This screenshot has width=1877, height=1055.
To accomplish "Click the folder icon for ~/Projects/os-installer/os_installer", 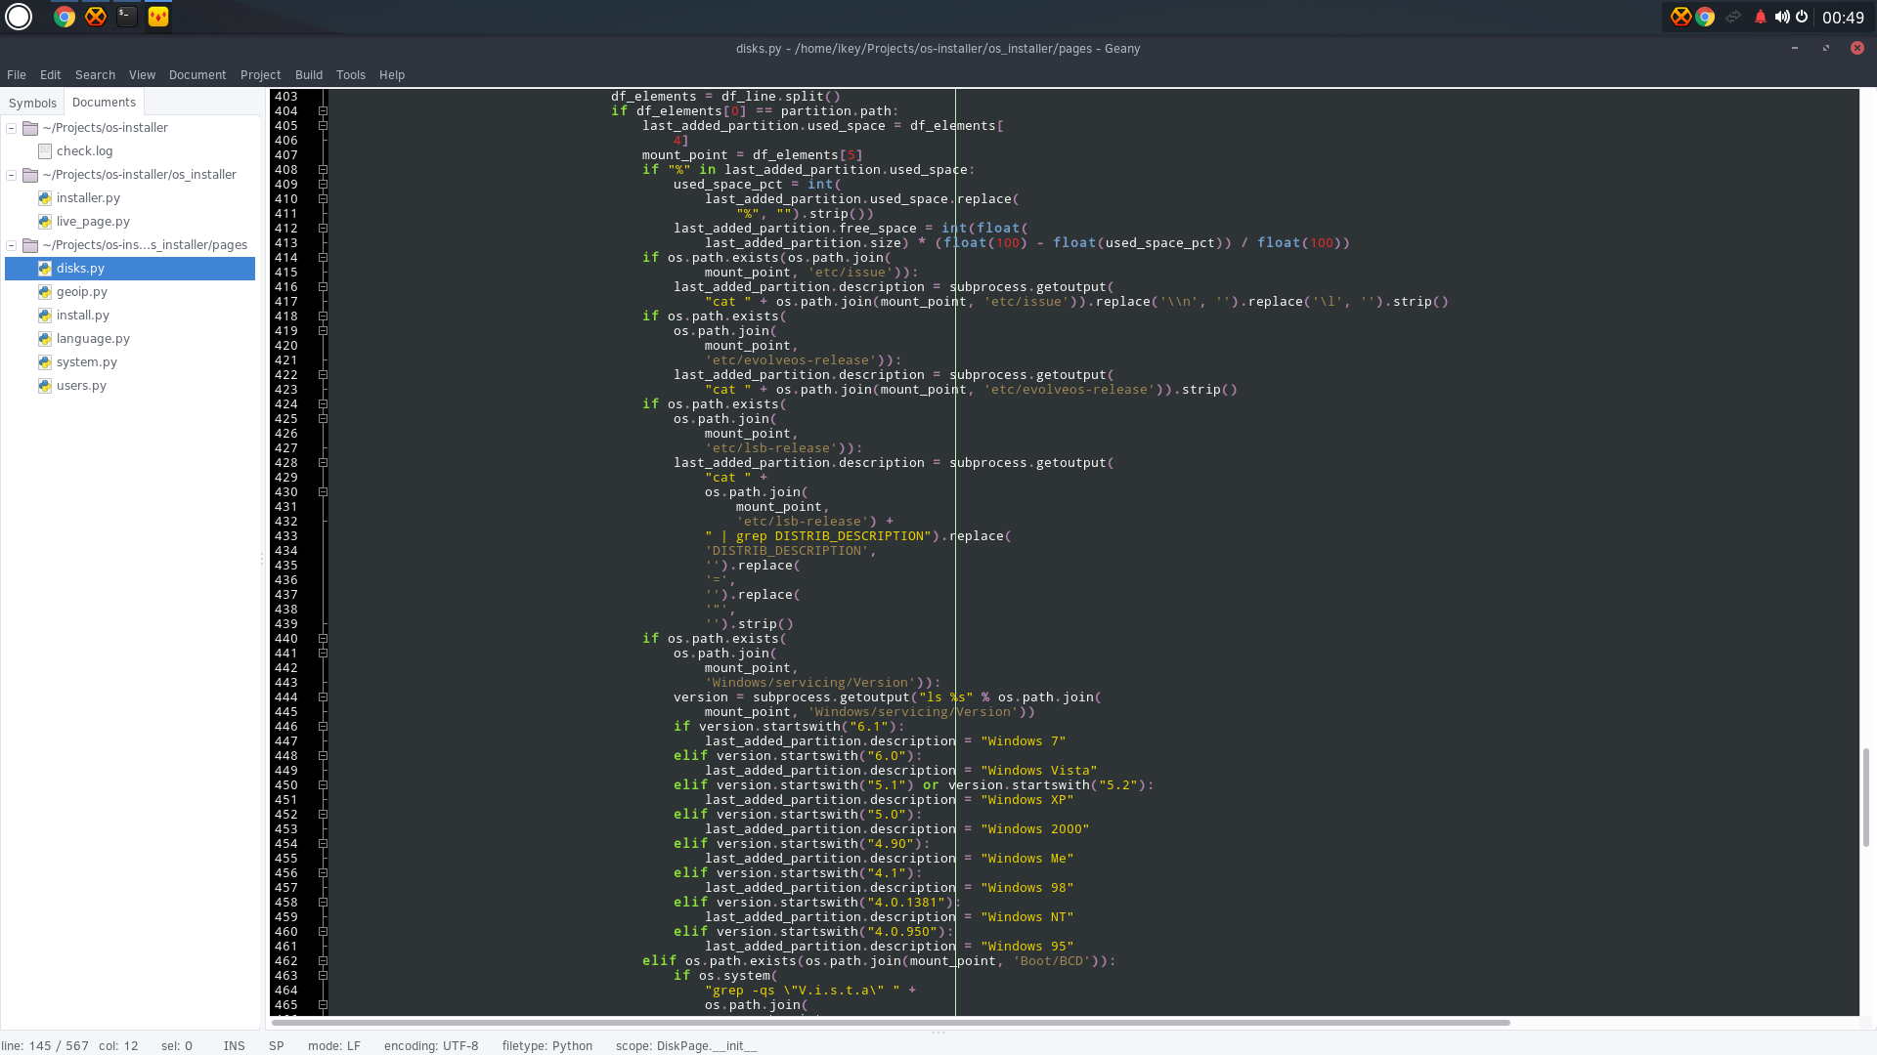I will (x=30, y=175).
